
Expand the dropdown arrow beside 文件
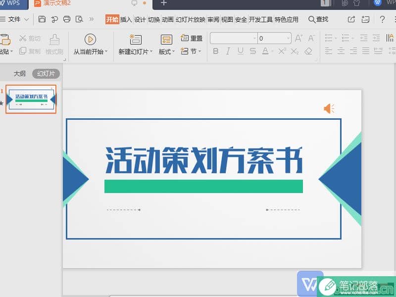click(x=27, y=19)
